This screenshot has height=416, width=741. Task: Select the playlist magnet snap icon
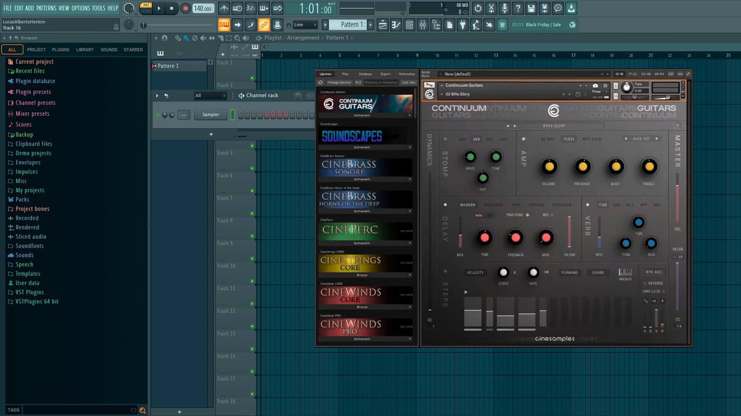164,38
